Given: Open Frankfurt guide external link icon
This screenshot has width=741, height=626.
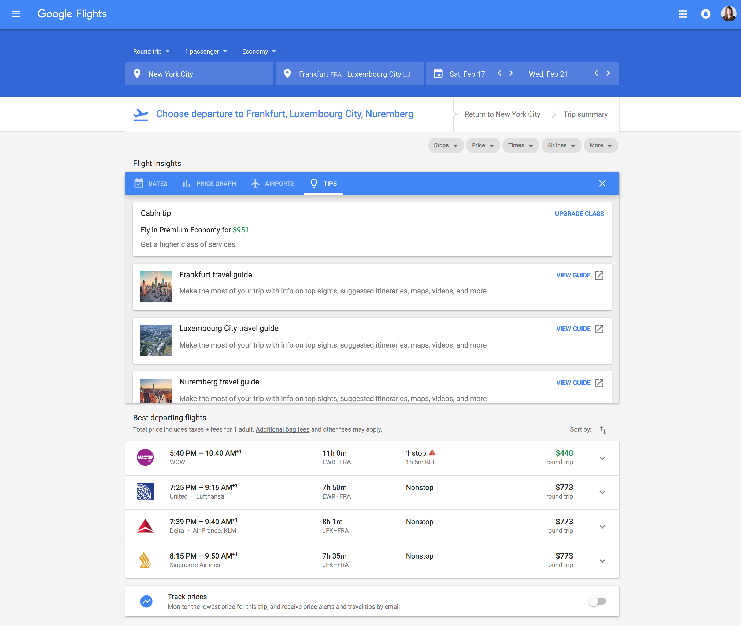Looking at the screenshot, I should [599, 276].
